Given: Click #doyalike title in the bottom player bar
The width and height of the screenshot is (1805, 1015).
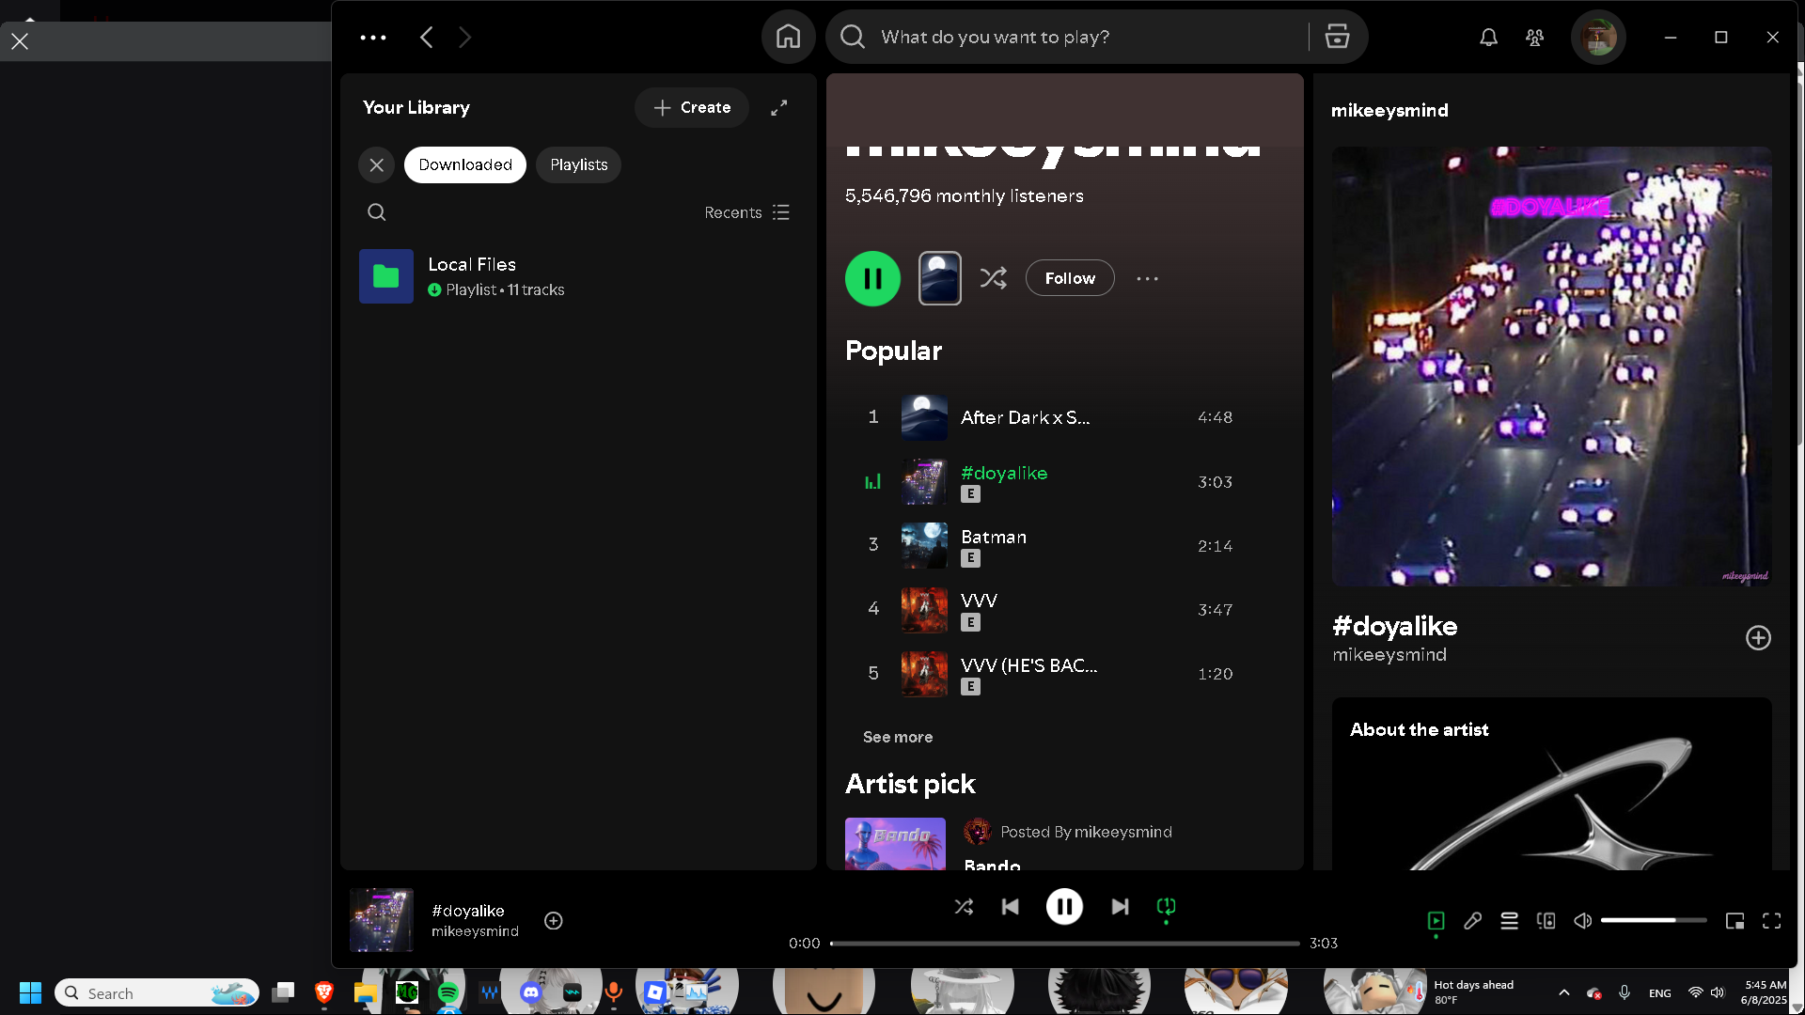Looking at the screenshot, I should point(468,911).
